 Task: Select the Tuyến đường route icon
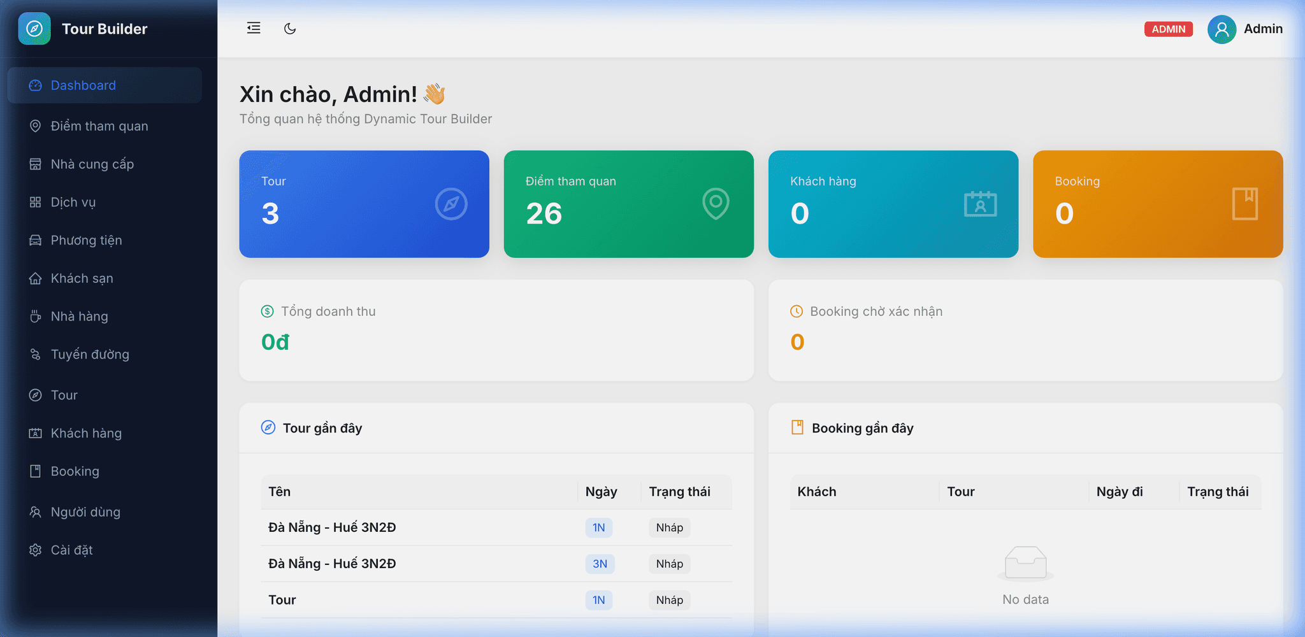click(36, 354)
